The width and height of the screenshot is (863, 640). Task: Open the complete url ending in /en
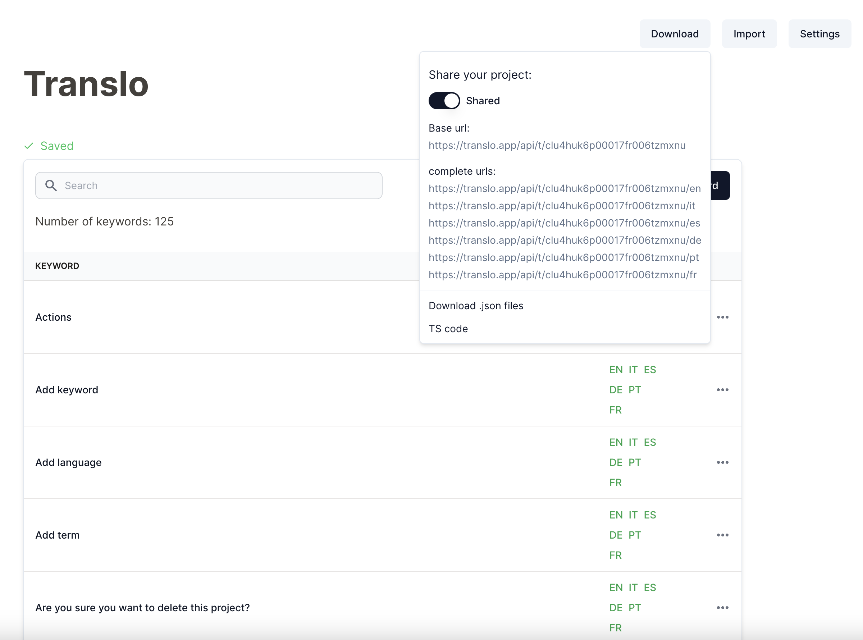click(565, 189)
